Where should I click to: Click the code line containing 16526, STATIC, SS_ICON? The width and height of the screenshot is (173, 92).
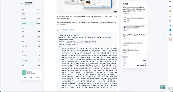point(89,87)
